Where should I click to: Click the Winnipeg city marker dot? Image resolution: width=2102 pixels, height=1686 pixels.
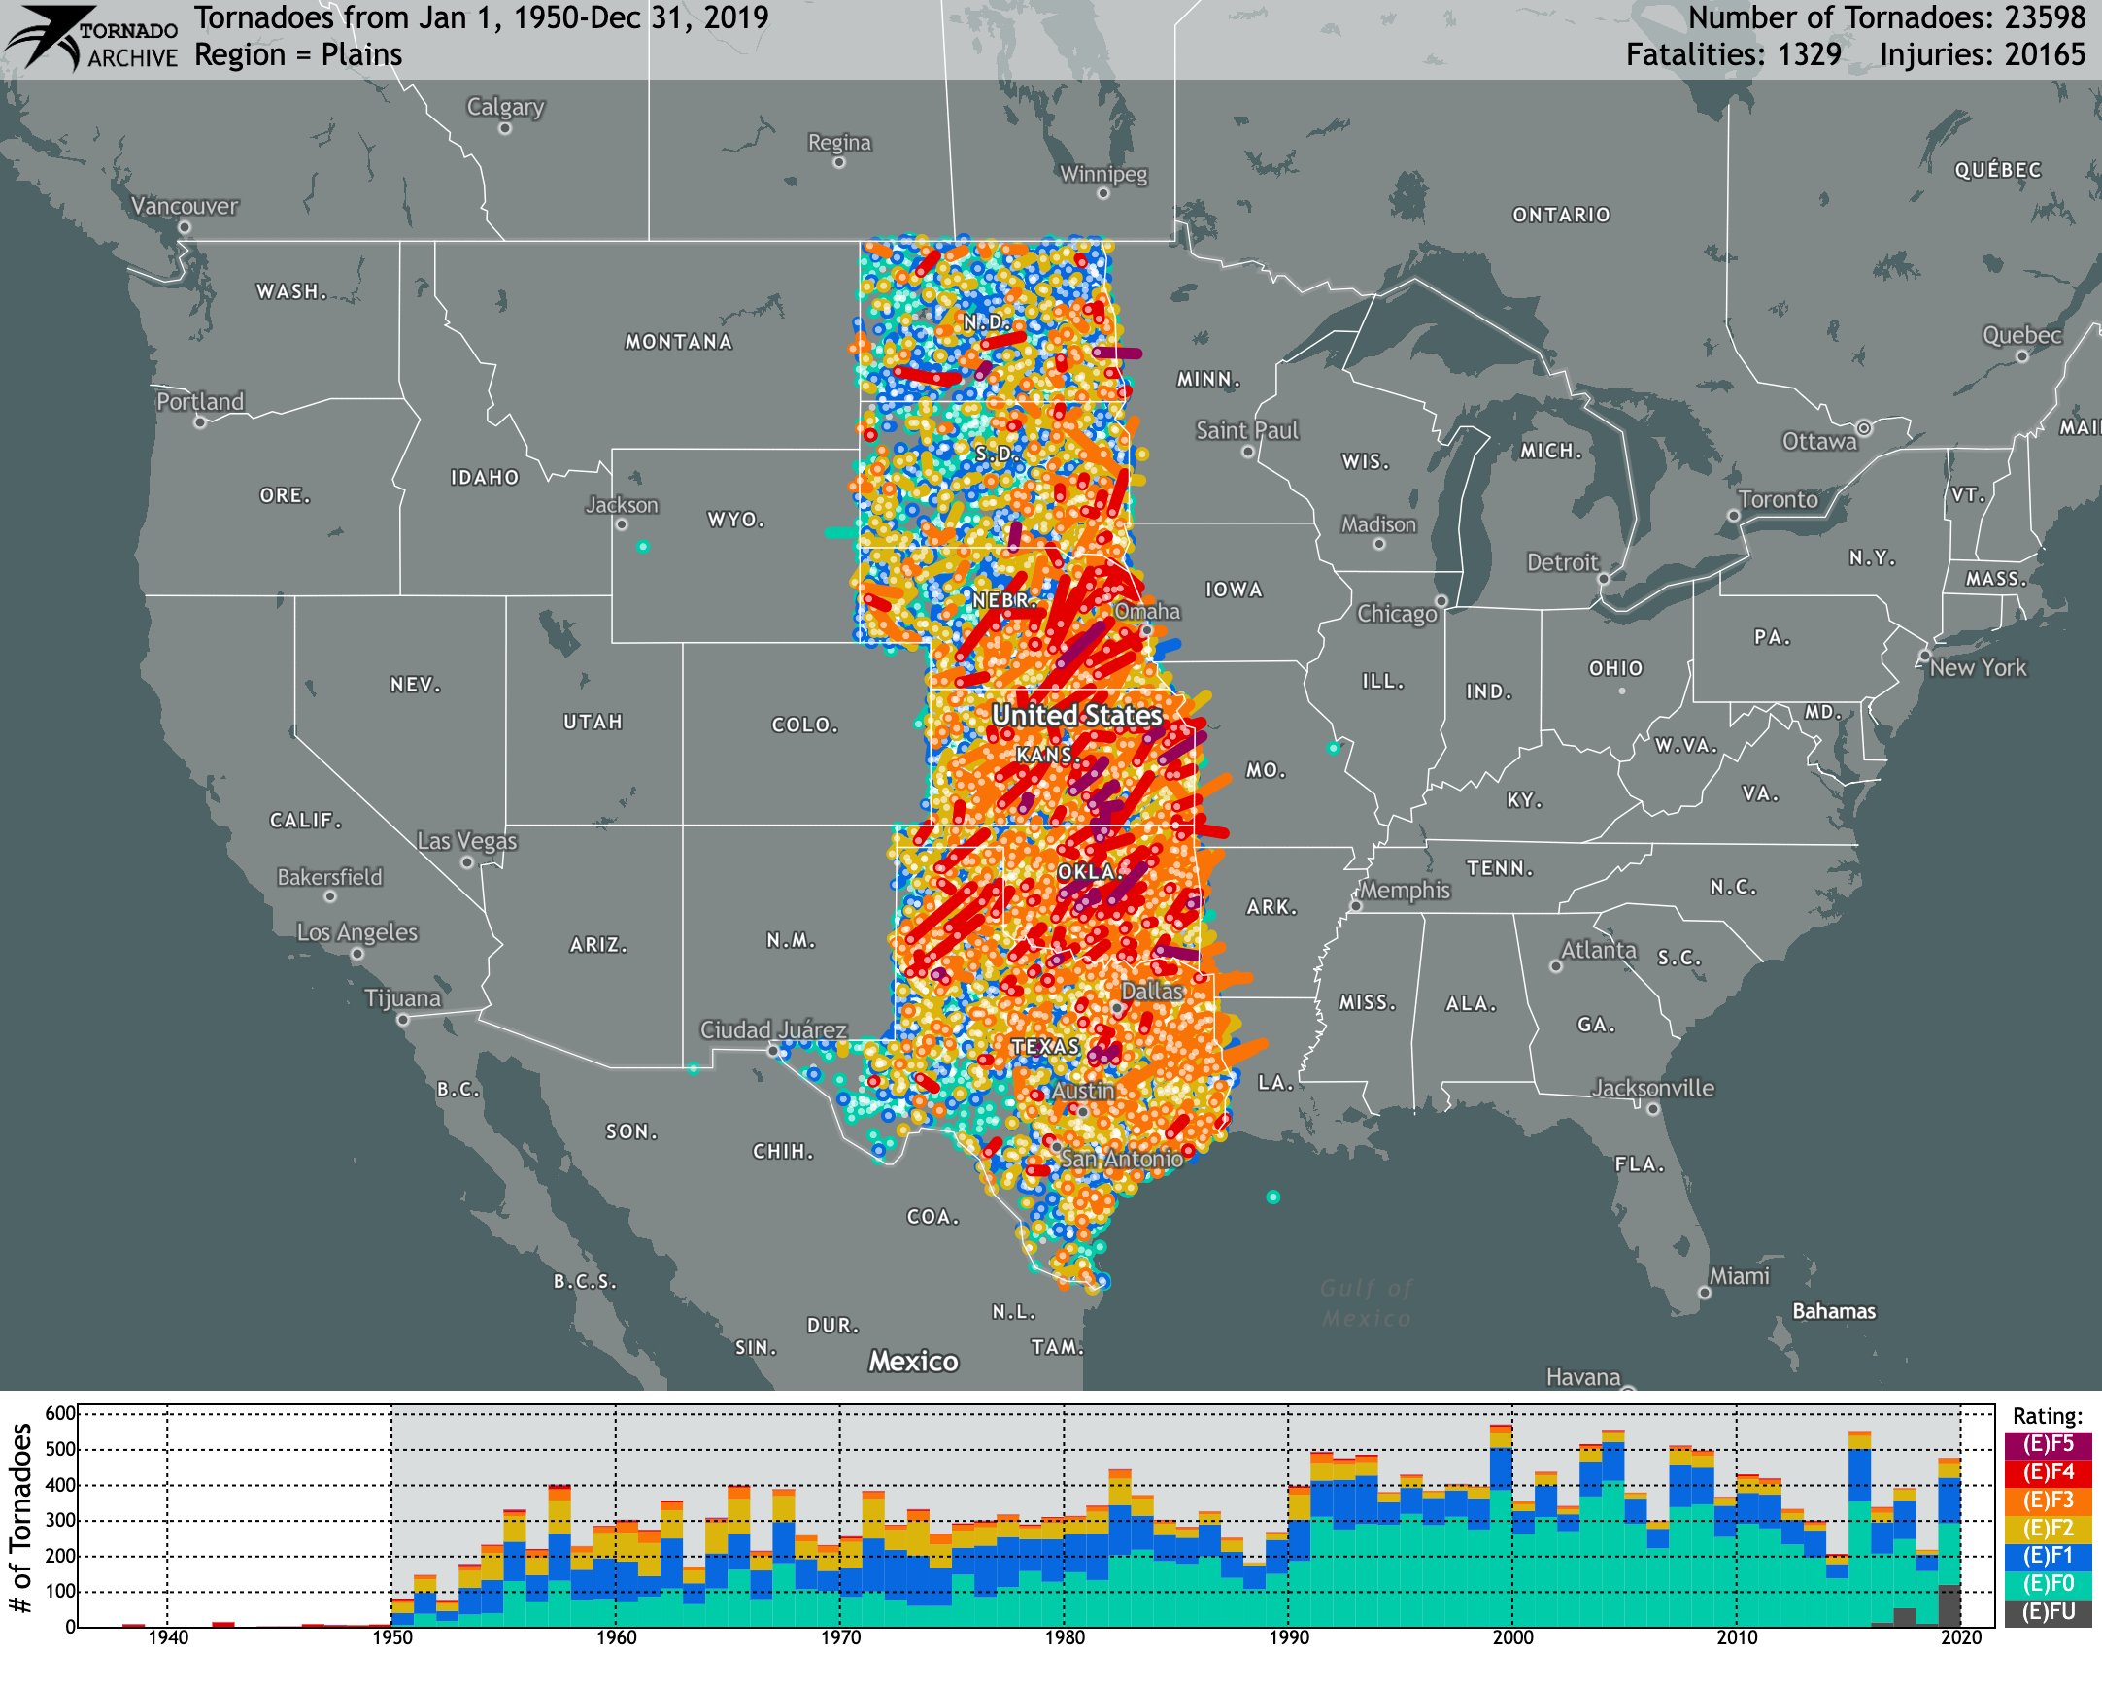tap(1102, 194)
